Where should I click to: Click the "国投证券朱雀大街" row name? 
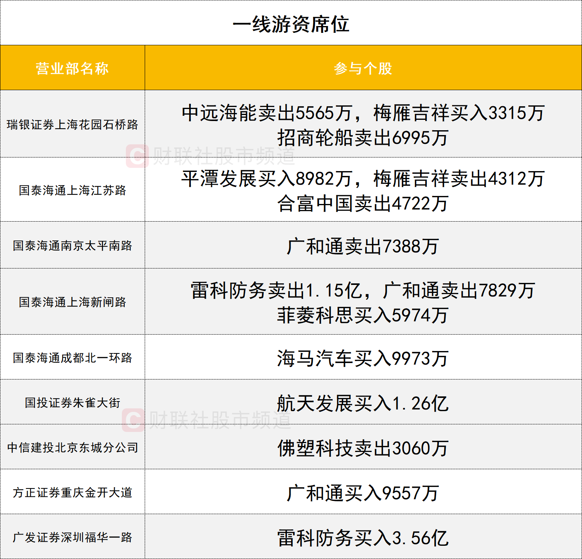(x=72, y=402)
